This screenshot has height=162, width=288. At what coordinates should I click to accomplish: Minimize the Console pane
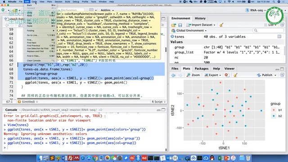158,110
